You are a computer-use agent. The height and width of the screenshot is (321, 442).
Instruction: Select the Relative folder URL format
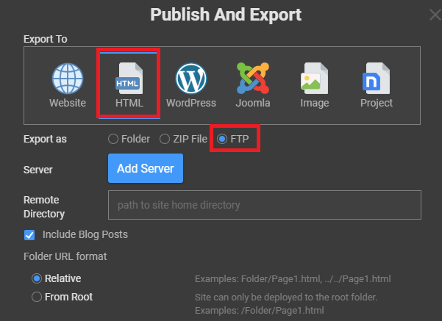coord(37,278)
